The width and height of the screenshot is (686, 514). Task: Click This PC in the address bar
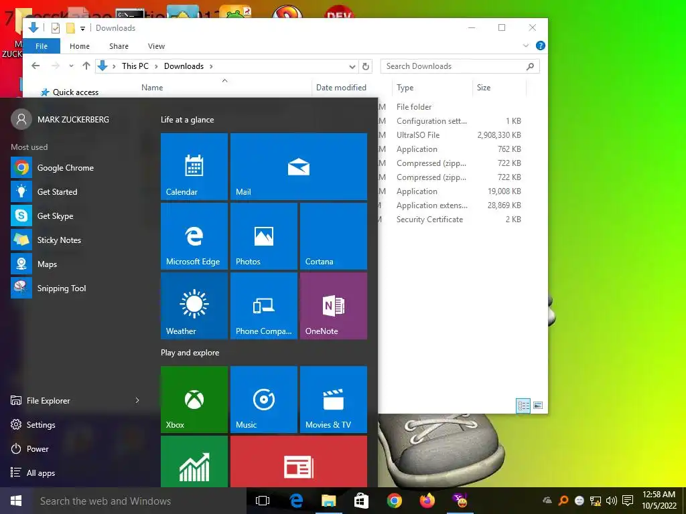pyautogui.click(x=135, y=66)
